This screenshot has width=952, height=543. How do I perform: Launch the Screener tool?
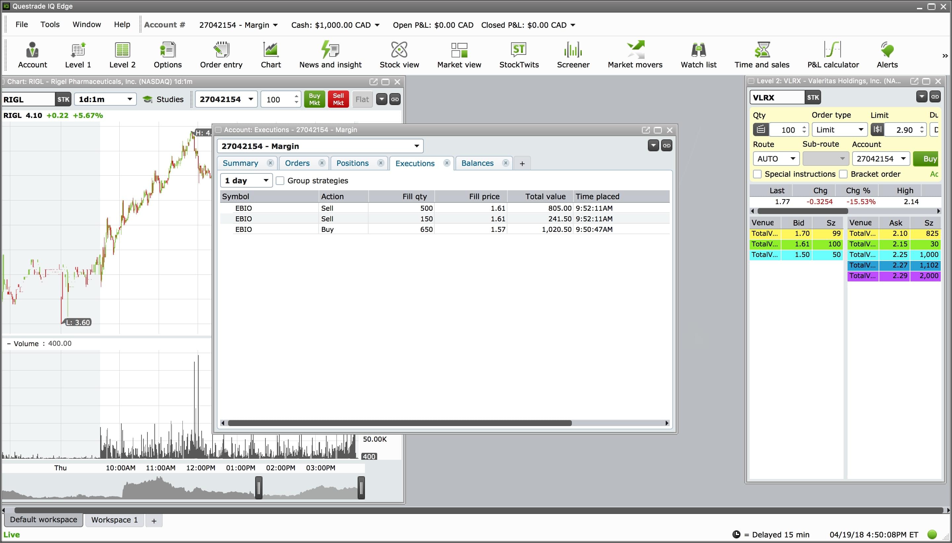(x=573, y=55)
